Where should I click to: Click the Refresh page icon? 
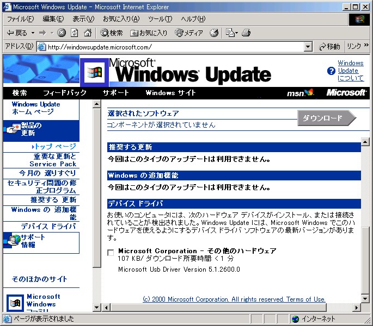coord(75,33)
